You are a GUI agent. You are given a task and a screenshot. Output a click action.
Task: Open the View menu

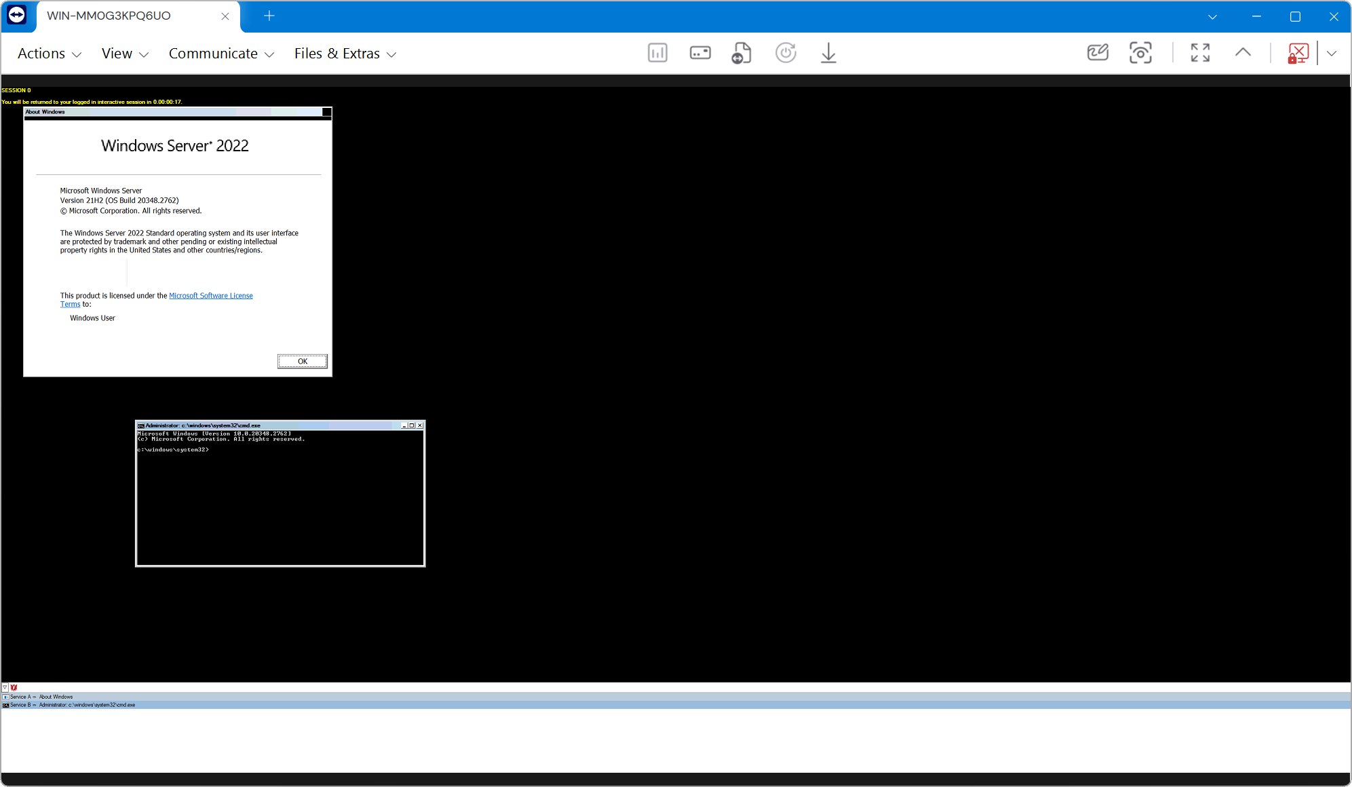click(x=124, y=54)
